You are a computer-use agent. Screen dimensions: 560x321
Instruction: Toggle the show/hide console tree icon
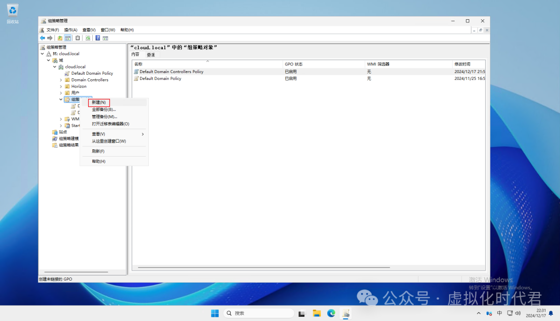[x=68, y=38]
